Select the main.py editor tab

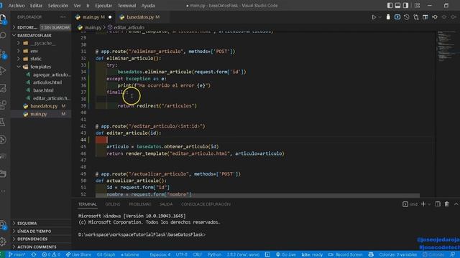[93, 17]
